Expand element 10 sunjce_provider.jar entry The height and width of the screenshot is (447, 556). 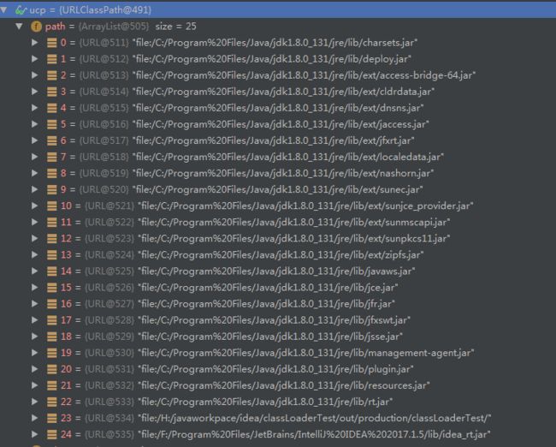[35, 206]
